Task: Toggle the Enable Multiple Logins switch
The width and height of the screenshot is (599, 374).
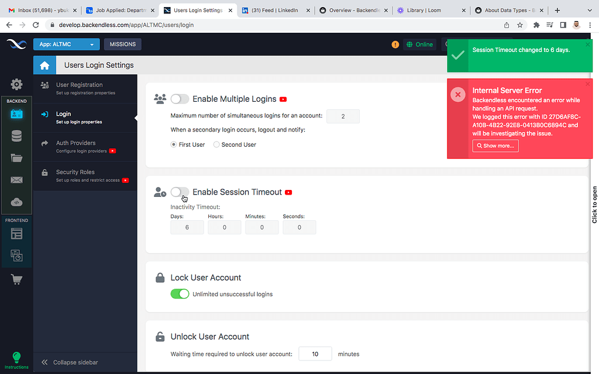Action: 180,99
